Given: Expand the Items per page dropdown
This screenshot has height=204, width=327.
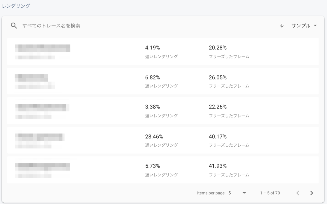Looking at the screenshot, I should pyautogui.click(x=244, y=193).
